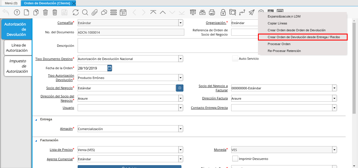The image size is (358, 168).
Task: Collapse the Facturación section
Action: click(x=36, y=140)
